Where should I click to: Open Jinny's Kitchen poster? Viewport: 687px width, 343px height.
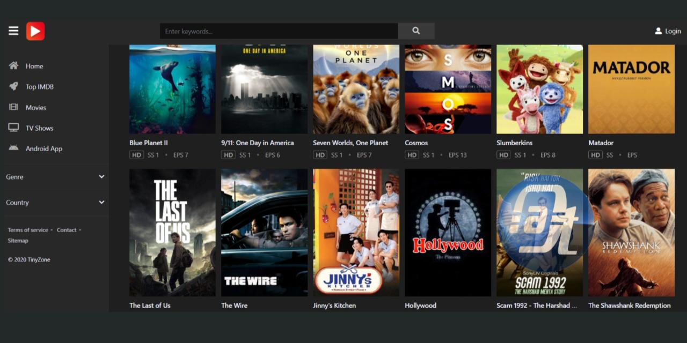[x=356, y=233]
